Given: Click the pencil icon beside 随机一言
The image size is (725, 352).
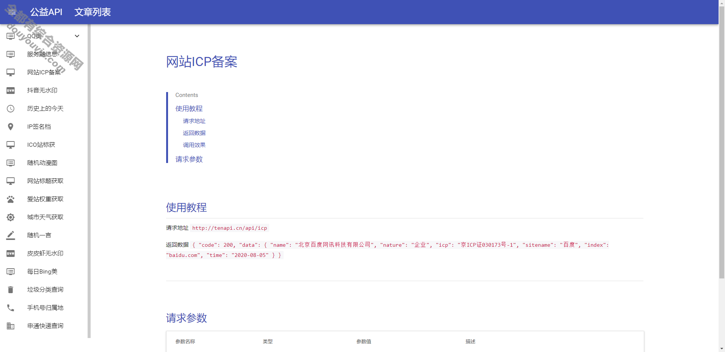Looking at the screenshot, I should 11,235.
